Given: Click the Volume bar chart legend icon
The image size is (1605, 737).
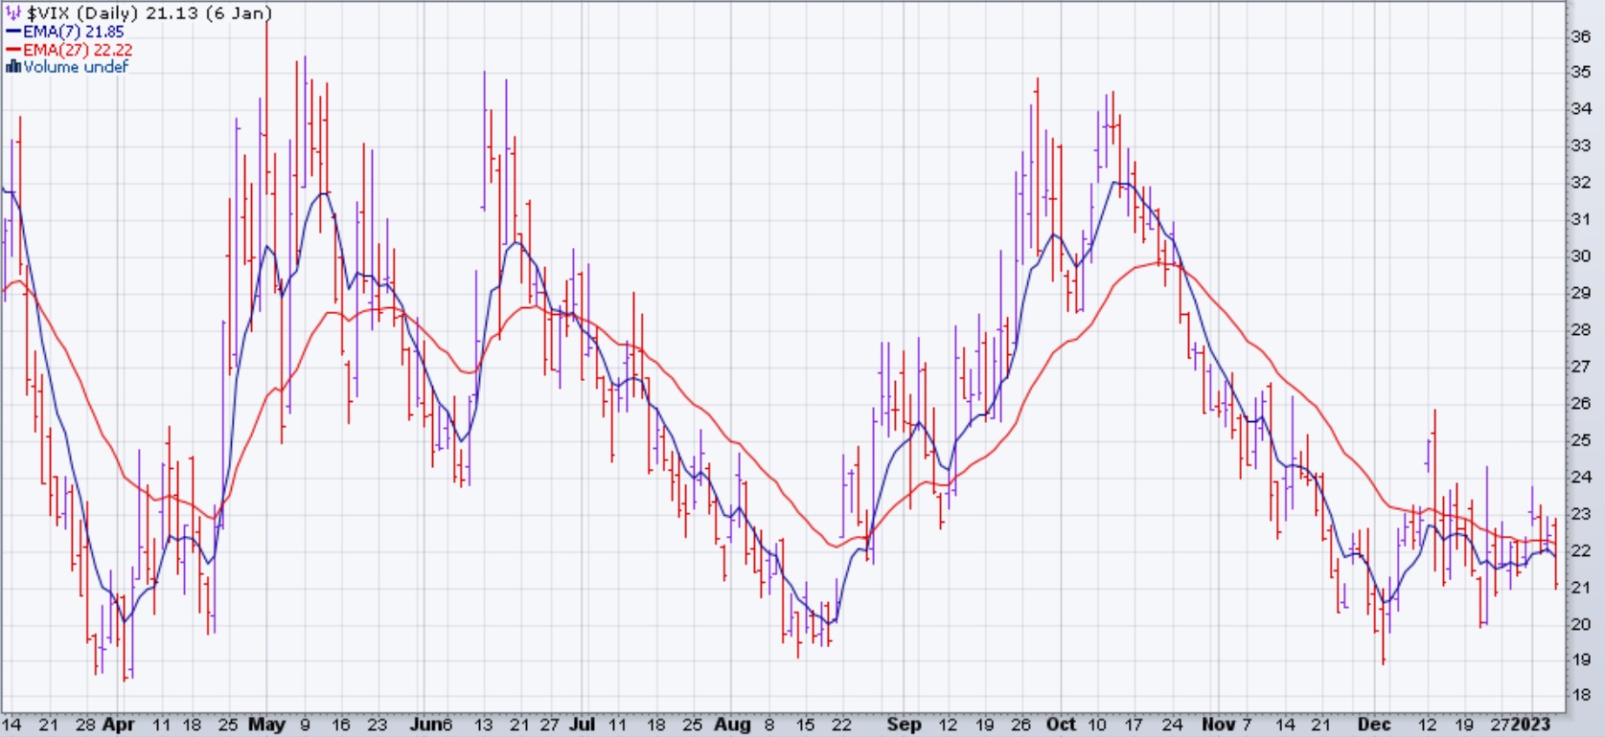Looking at the screenshot, I should [x=13, y=67].
